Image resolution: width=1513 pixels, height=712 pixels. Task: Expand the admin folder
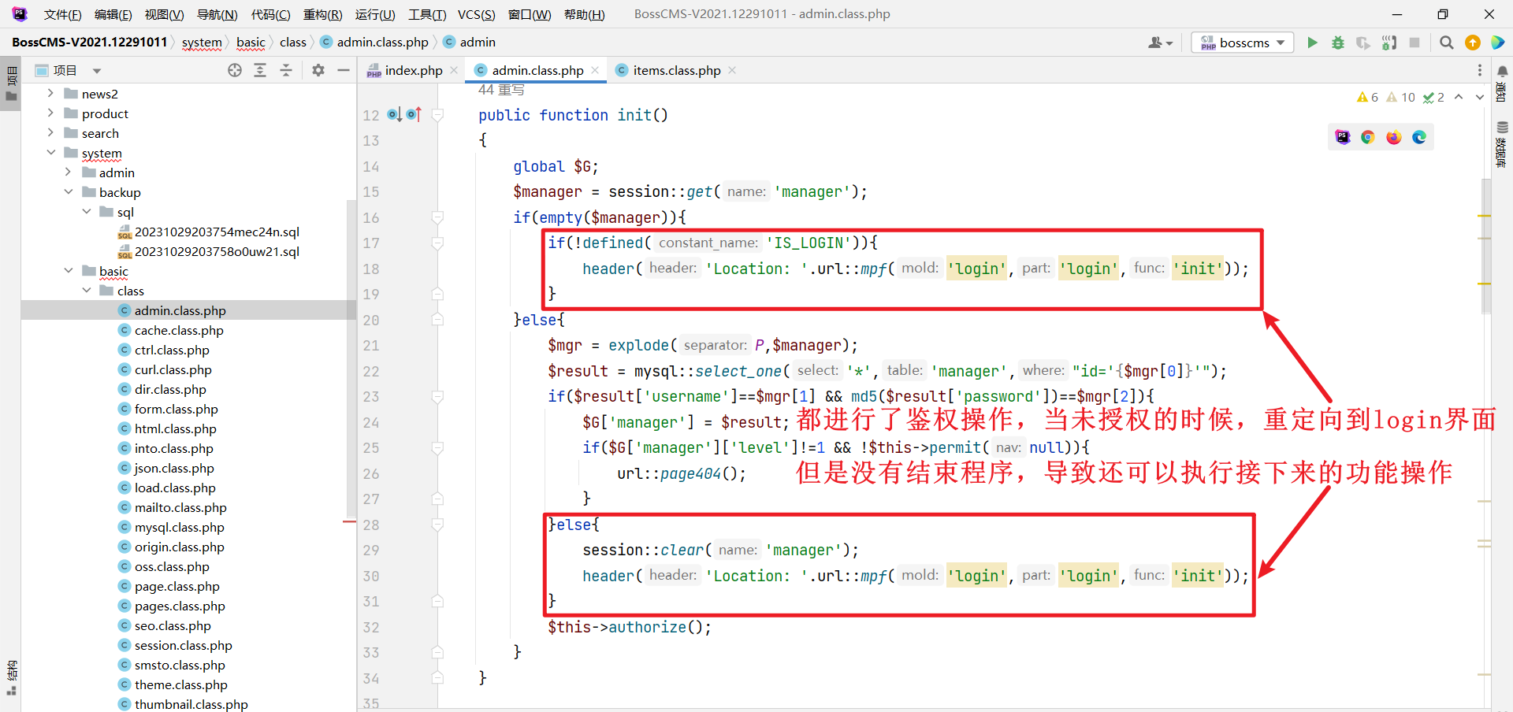point(68,172)
